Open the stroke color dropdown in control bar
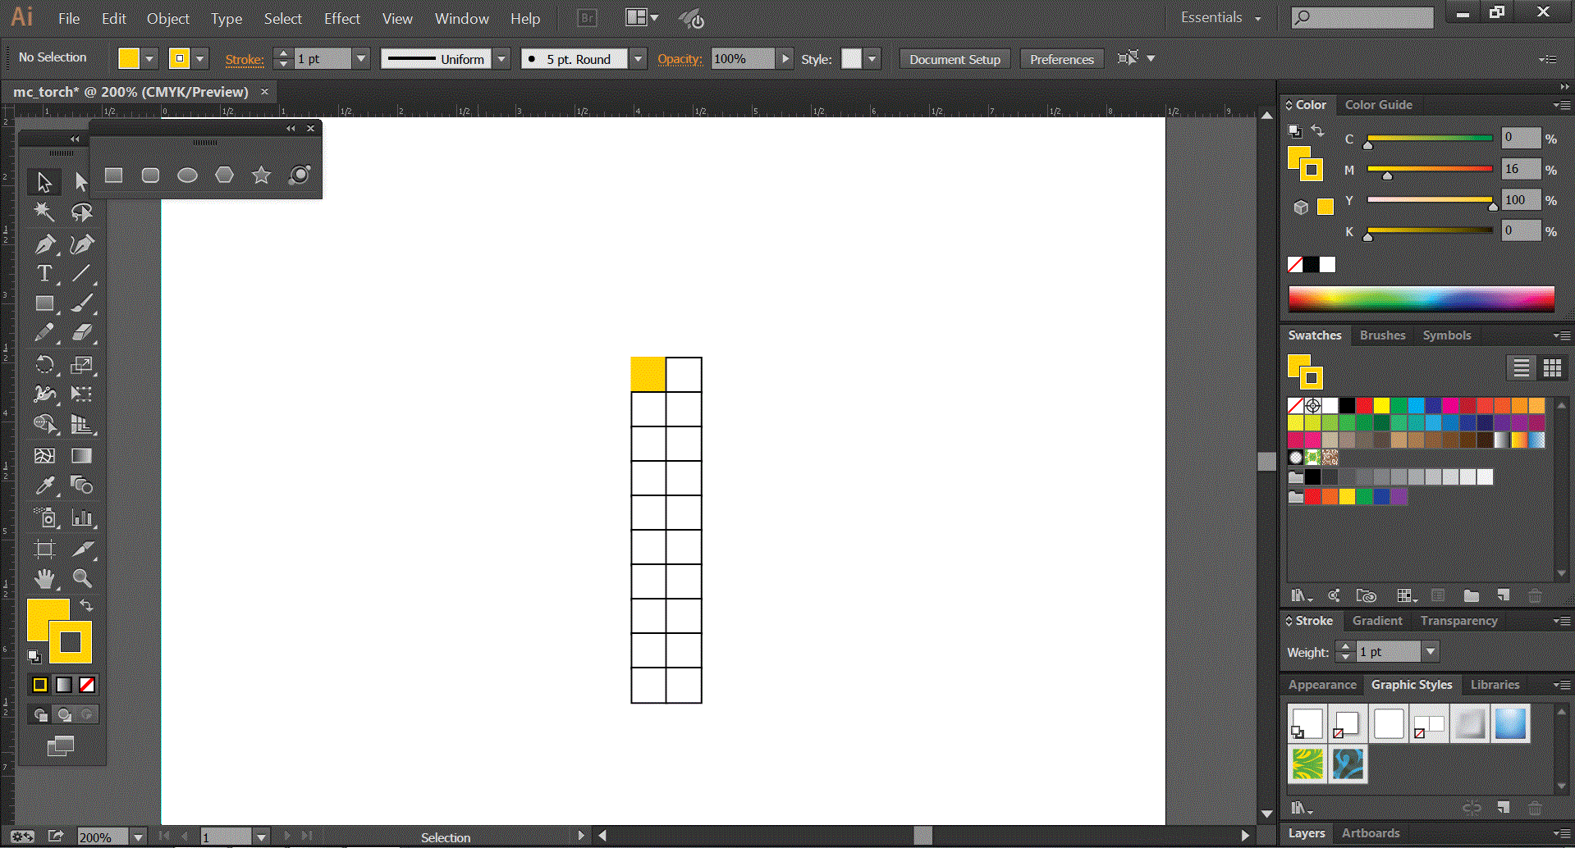The height and width of the screenshot is (848, 1575). tap(199, 59)
